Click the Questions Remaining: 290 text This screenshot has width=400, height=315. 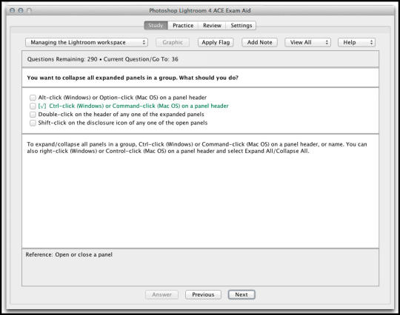[x=62, y=59]
